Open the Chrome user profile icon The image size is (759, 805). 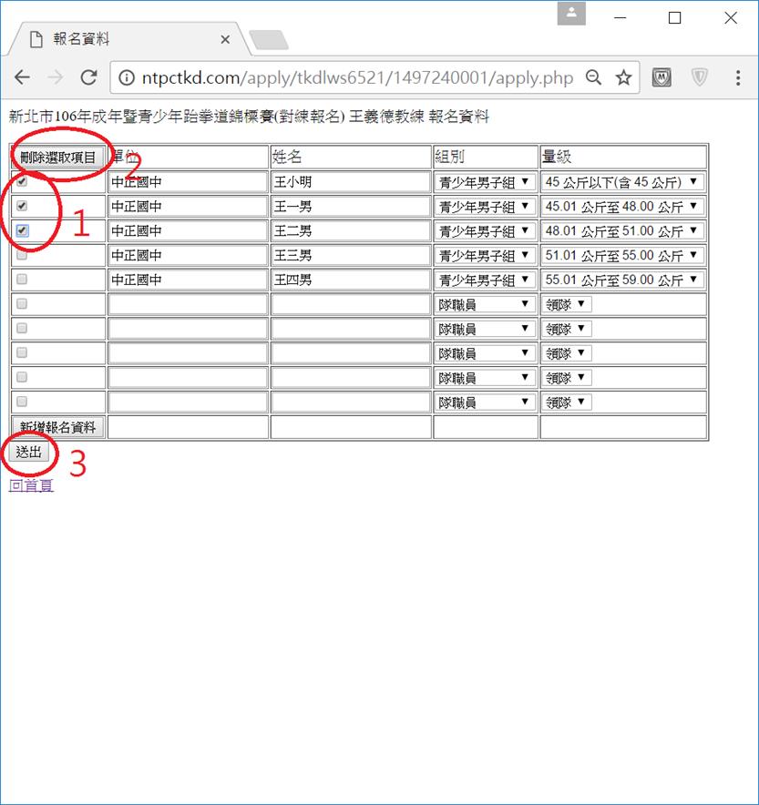[x=571, y=15]
